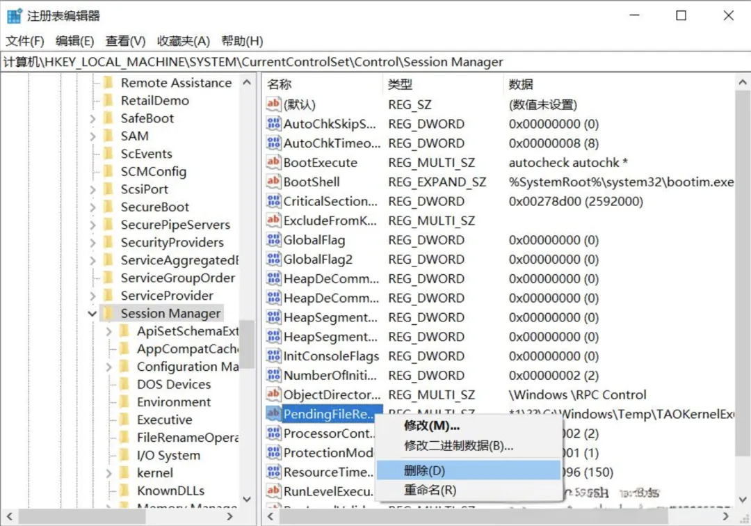Click tree pane horizontal scroll right arrow
751x526 pixels.
coord(230,516)
